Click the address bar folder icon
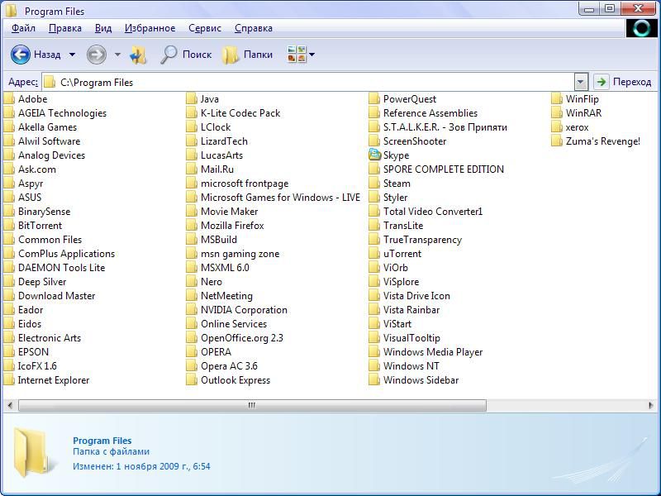 click(x=50, y=82)
